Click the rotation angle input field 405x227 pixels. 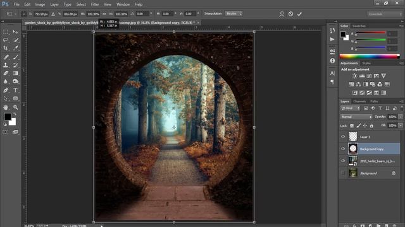point(142,14)
